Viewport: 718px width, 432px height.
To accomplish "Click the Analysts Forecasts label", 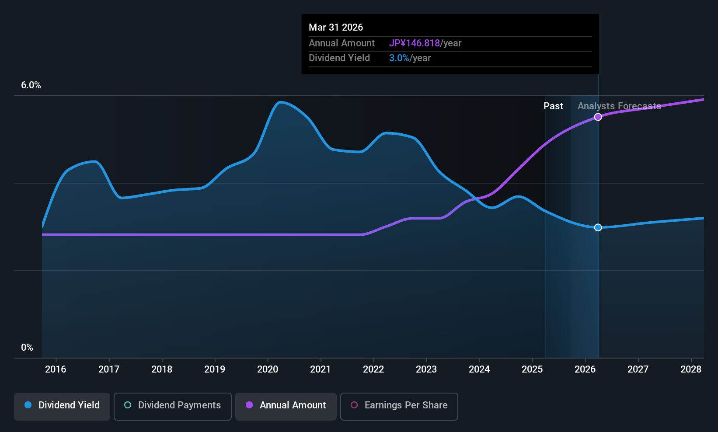I will coord(619,106).
